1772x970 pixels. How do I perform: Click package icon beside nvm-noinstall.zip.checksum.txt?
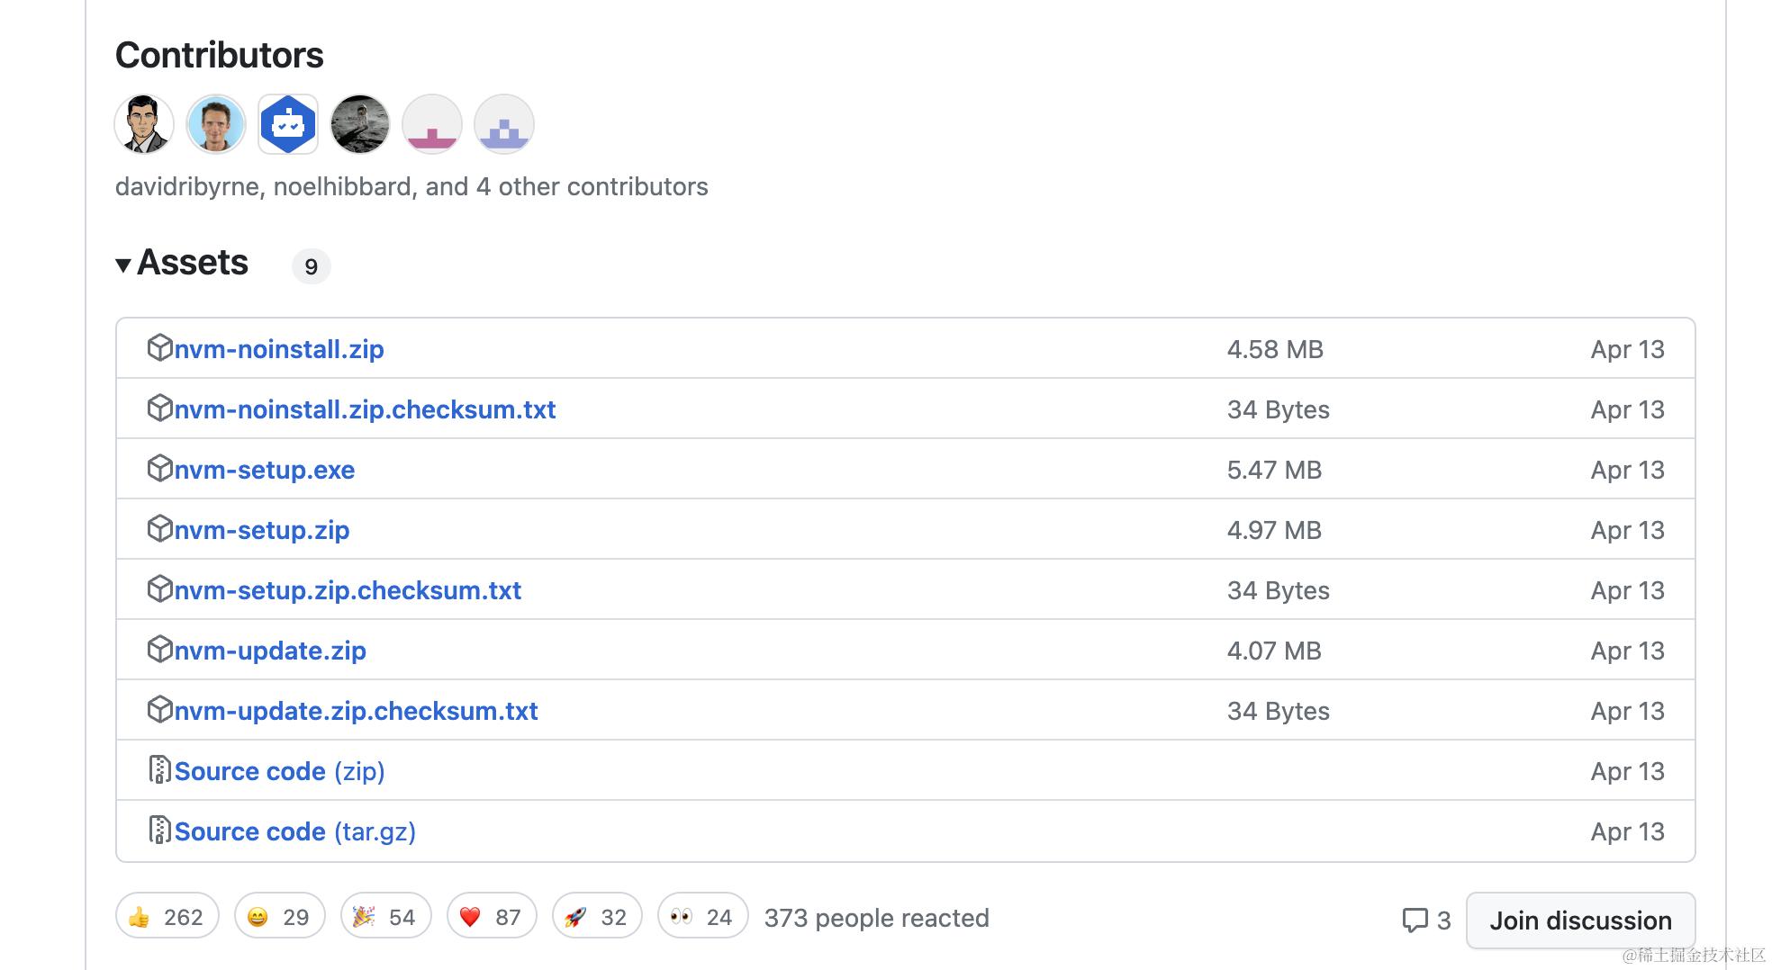pos(159,408)
